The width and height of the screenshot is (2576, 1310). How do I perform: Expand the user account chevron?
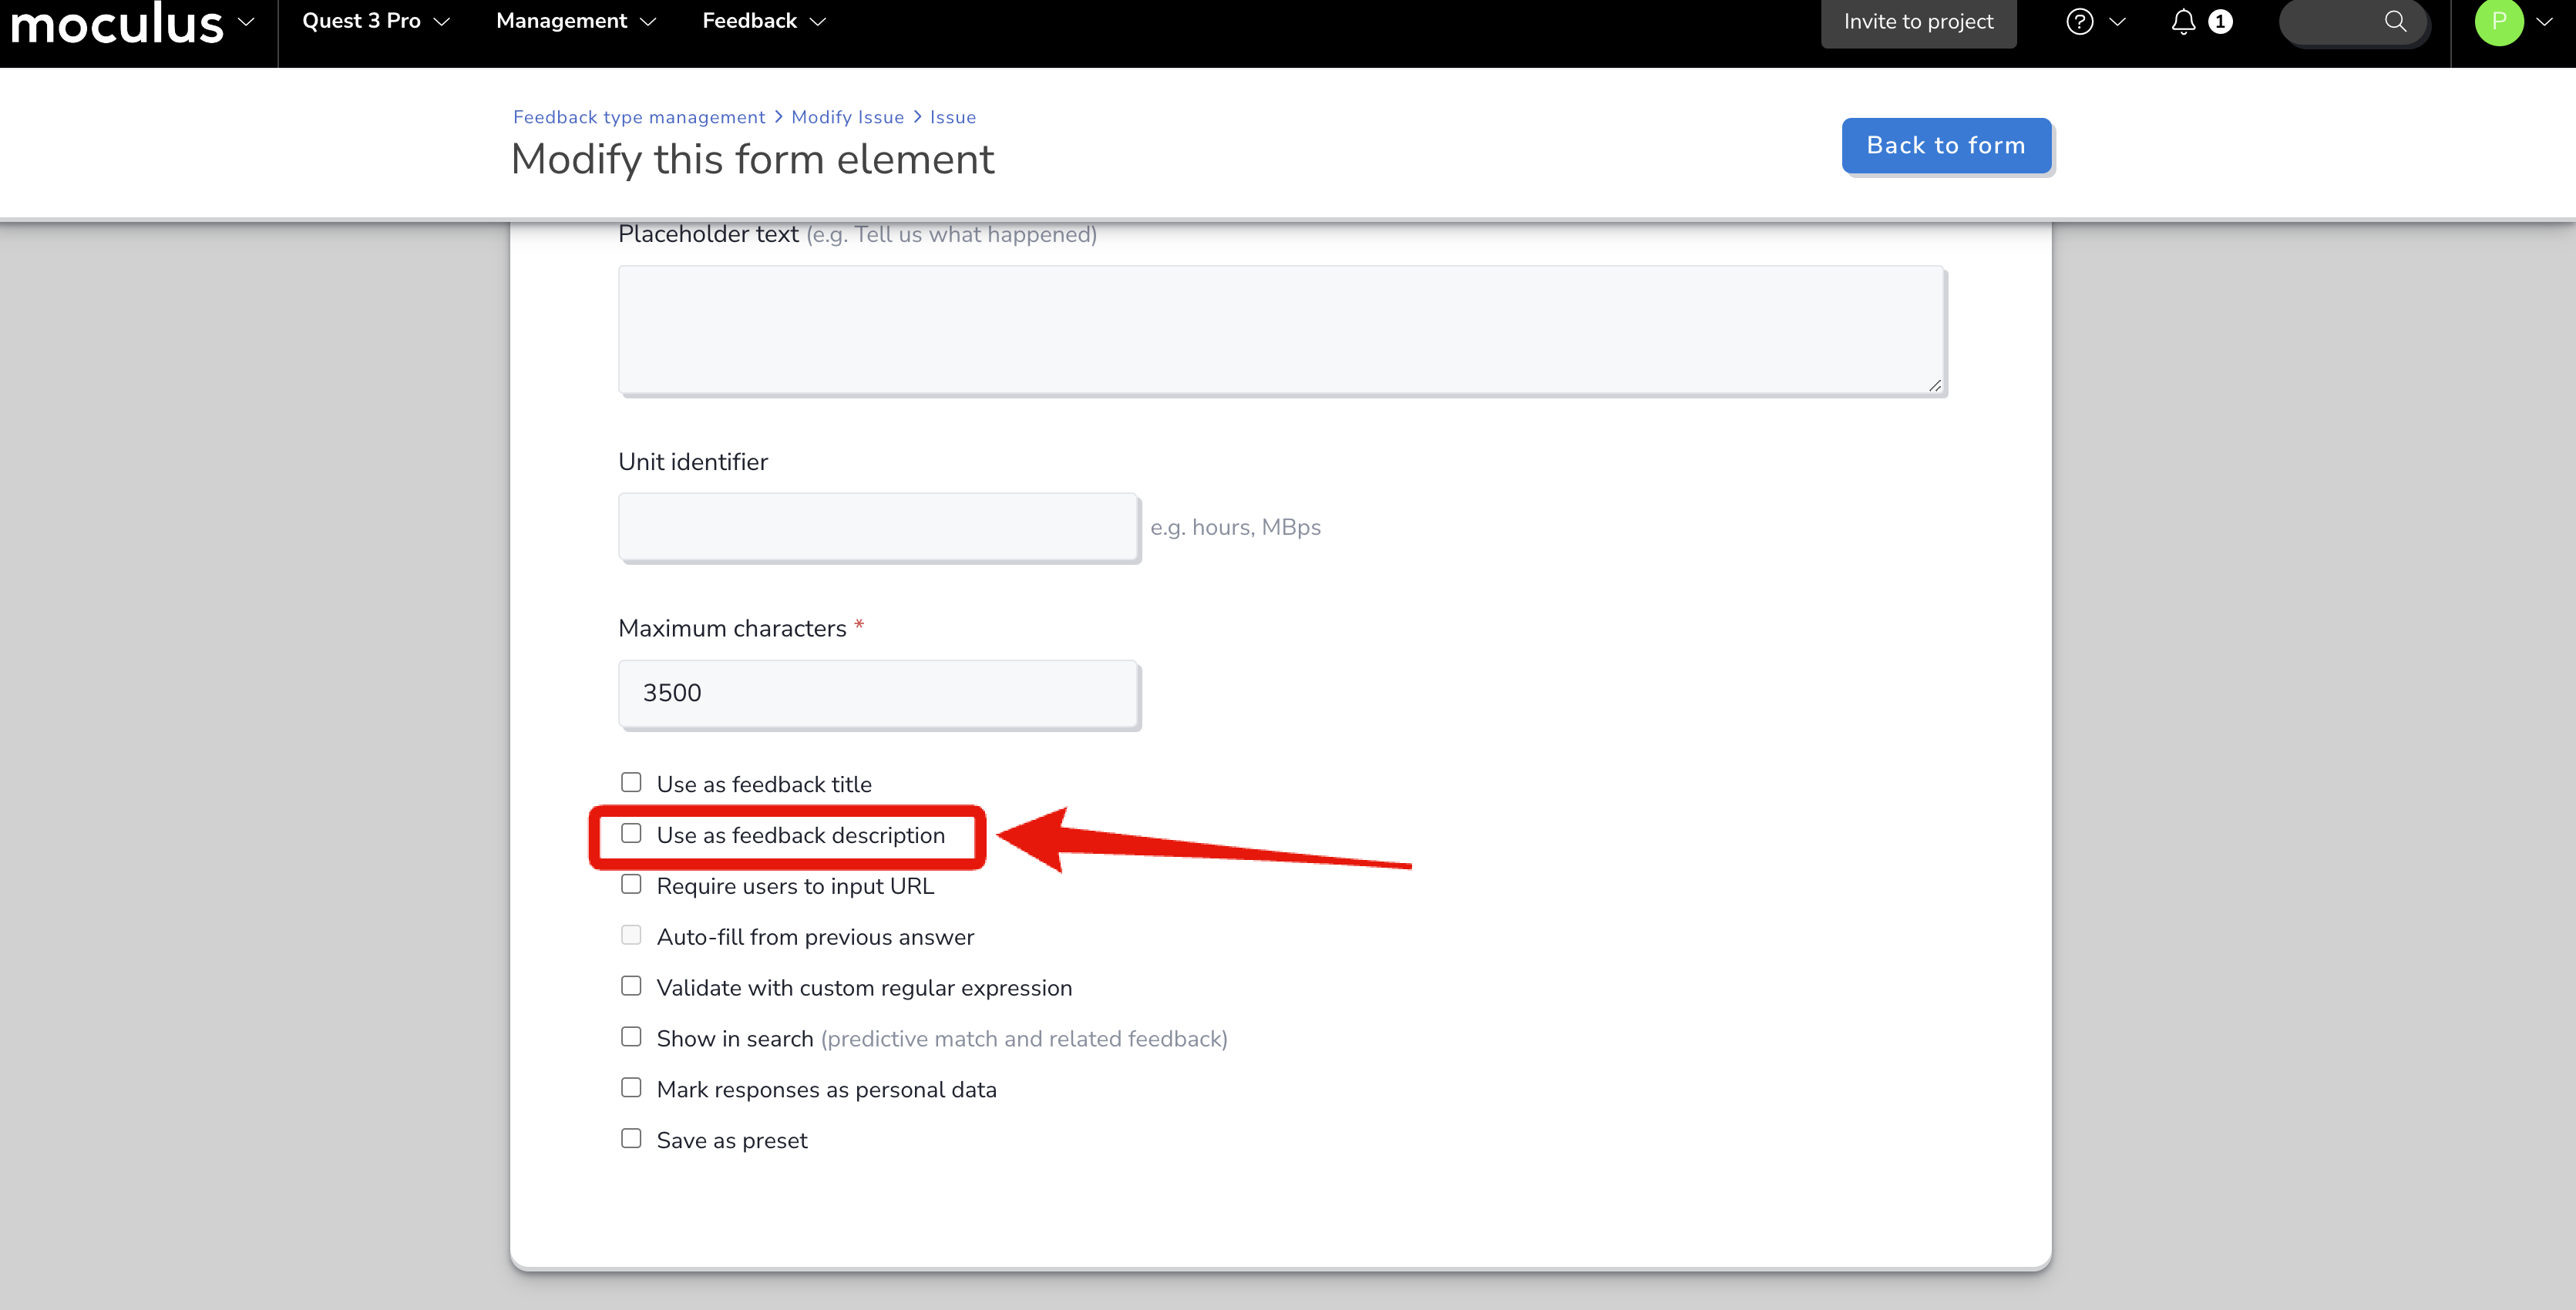pyautogui.click(x=2545, y=21)
